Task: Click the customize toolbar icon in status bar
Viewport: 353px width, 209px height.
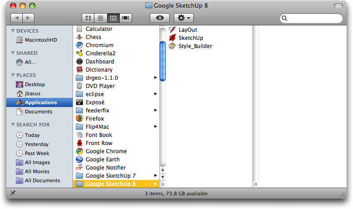Action: (x=13, y=193)
